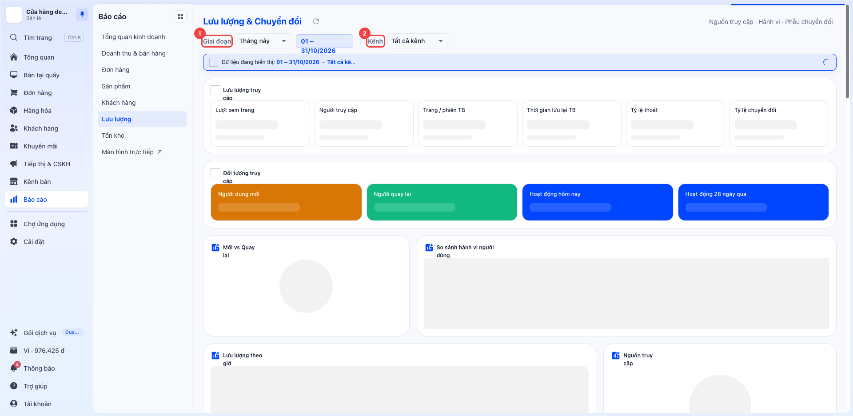Open the Ví wallet icon

click(x=14, y=350)
